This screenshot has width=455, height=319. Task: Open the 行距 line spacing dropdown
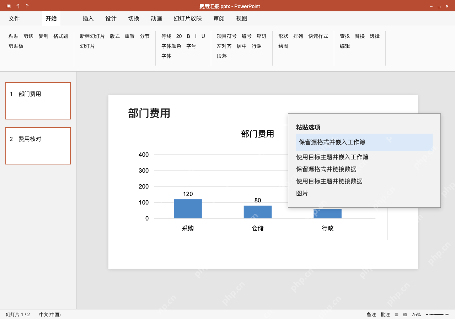(257, 46)
